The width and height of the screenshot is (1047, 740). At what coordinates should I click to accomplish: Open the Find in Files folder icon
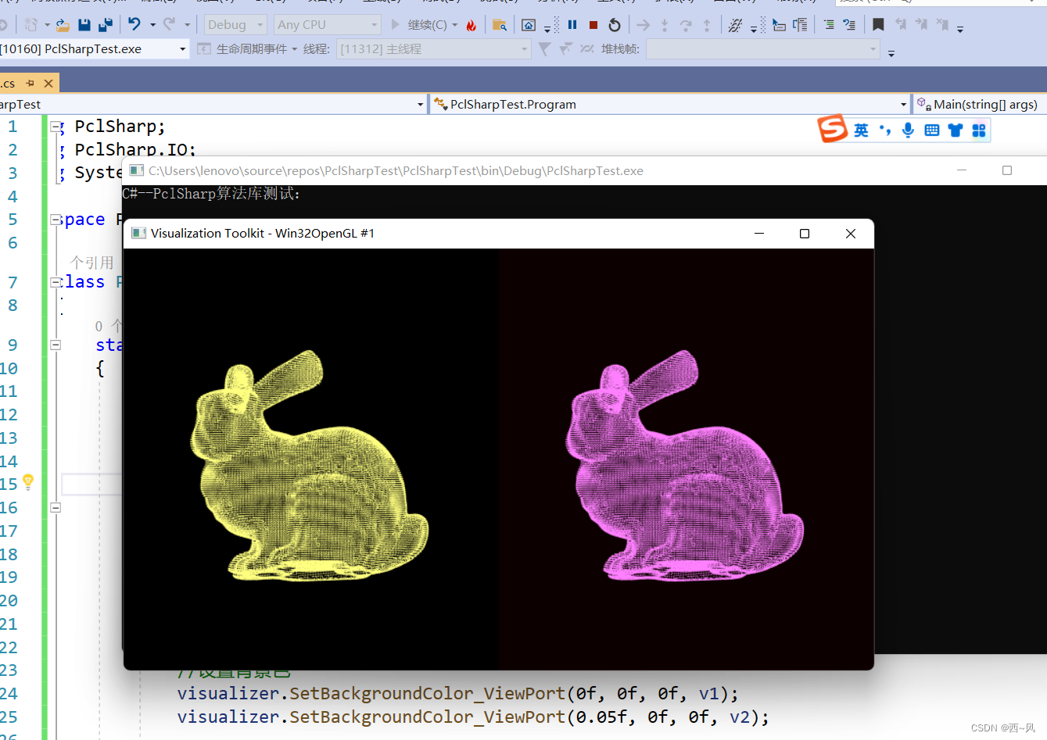499,25
